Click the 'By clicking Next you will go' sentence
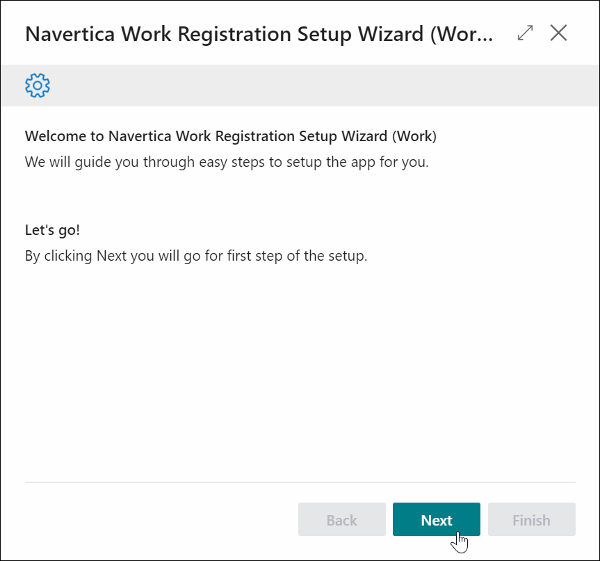This screenshot has width=600, height=561. click(196, 256)
